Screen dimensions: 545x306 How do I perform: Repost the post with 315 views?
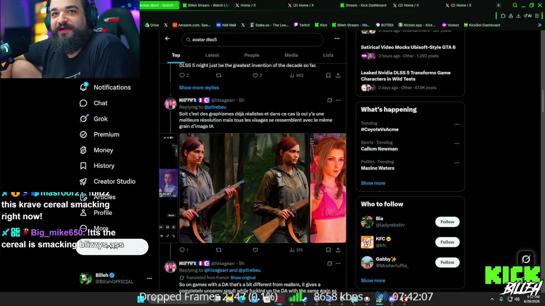(x=218, y=250)
